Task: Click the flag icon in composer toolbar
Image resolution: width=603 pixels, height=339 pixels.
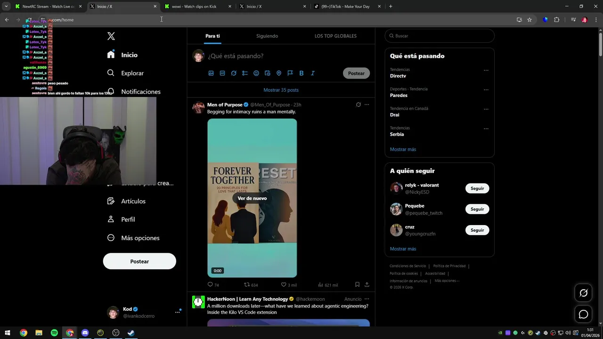Action: click(x=290, y=73)
